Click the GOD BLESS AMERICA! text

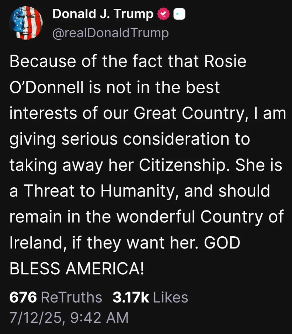[x=125, y=255]
